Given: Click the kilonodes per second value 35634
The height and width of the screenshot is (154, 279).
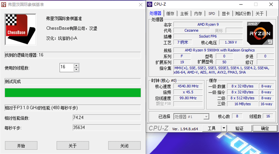Looking at the screenshot, I should [x=107, y=127].
